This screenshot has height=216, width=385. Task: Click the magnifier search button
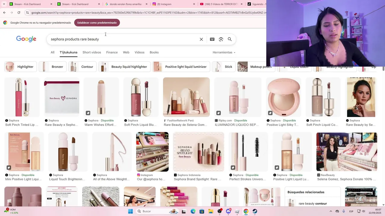coord(230,39)
